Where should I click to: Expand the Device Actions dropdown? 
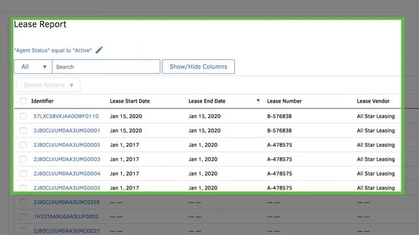coord(48,85)
